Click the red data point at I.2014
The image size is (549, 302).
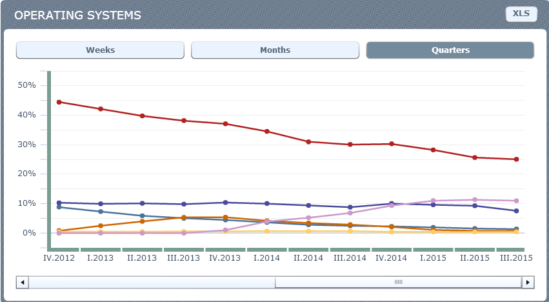pyautogui.click(x=267, y=132)
